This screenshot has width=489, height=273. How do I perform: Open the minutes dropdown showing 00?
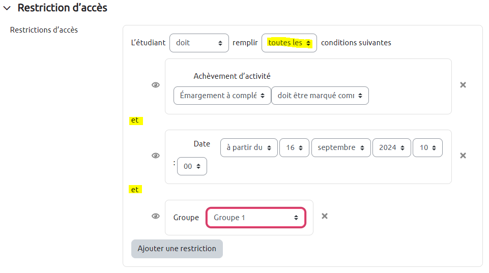click(192, 166)
